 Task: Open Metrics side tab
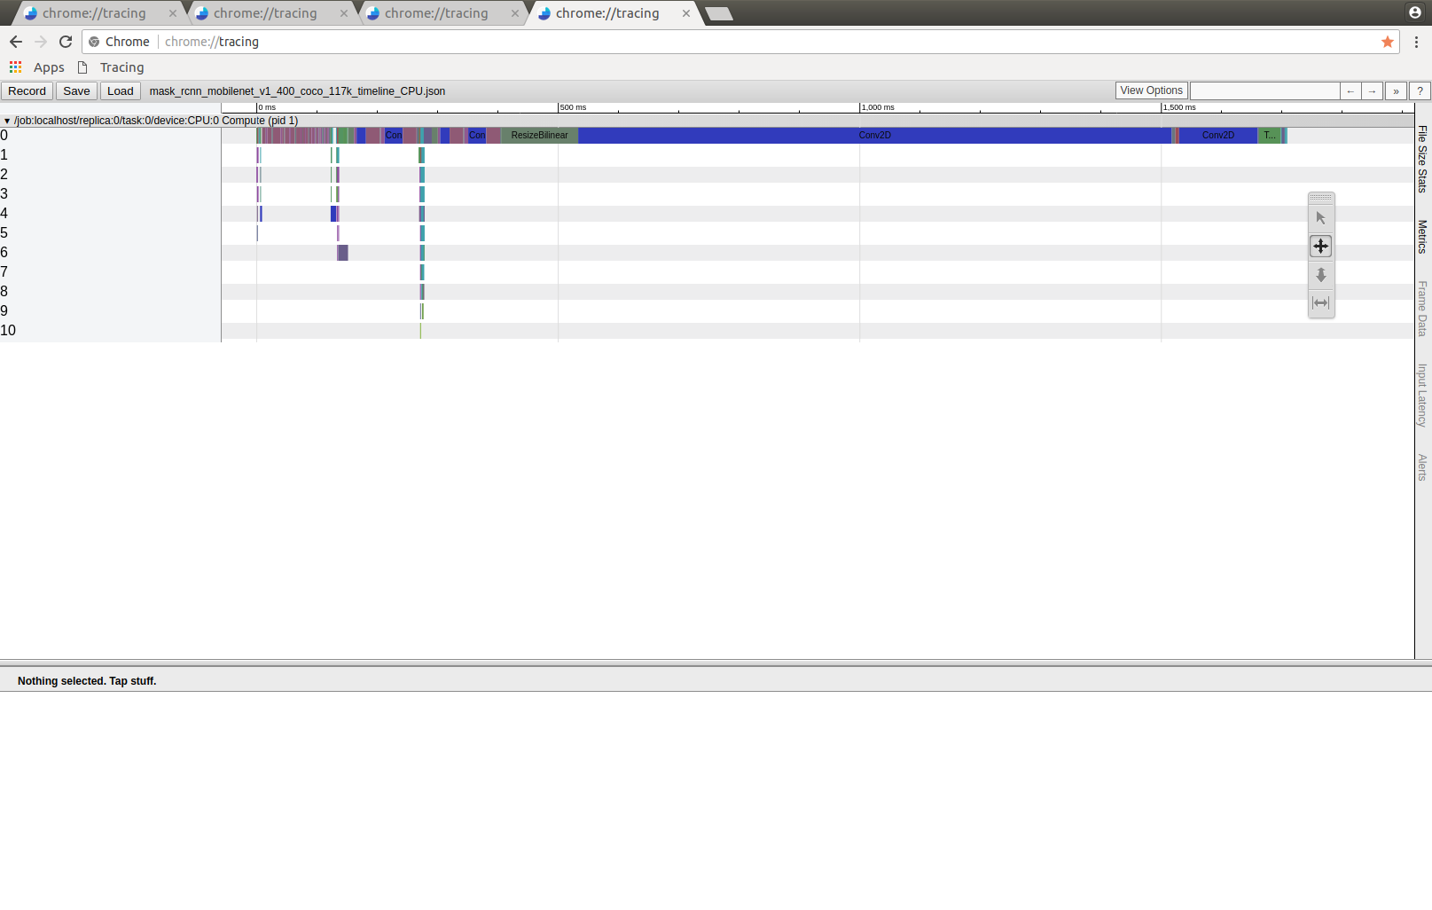1422,237
